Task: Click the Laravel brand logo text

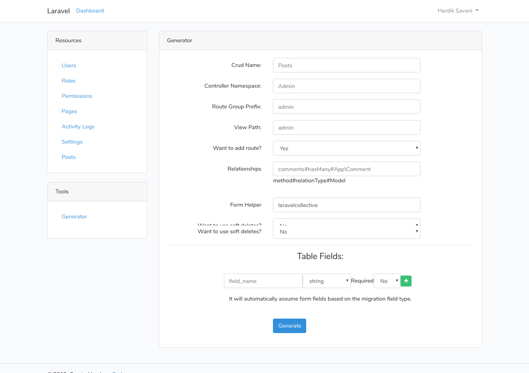Action: click(x=58, y=11)
